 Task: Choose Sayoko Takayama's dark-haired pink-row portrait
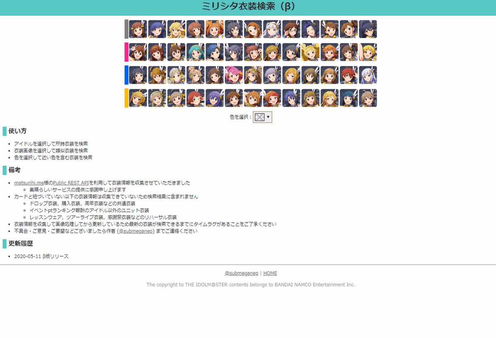pyautogui.click(x=234, y=52)
